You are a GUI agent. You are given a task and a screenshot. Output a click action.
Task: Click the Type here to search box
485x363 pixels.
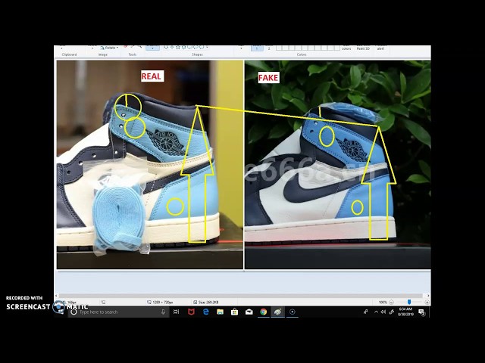tap(118, 312)
